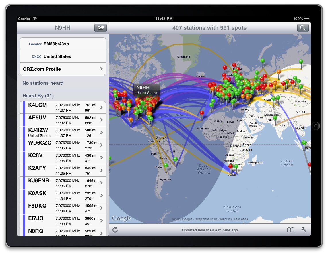Screen dimensions: 328x254
Task: Open the search magnifier icon
Action: (303, 28)
